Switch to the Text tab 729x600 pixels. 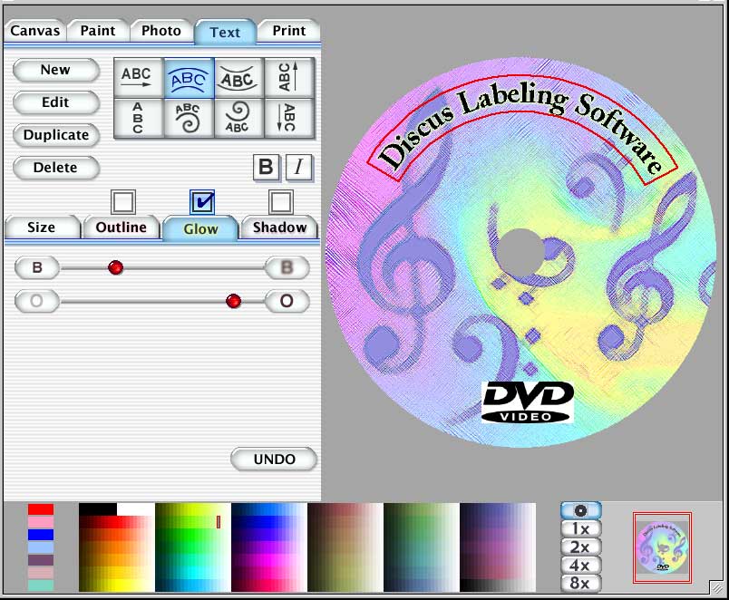(x=225, y=32)
